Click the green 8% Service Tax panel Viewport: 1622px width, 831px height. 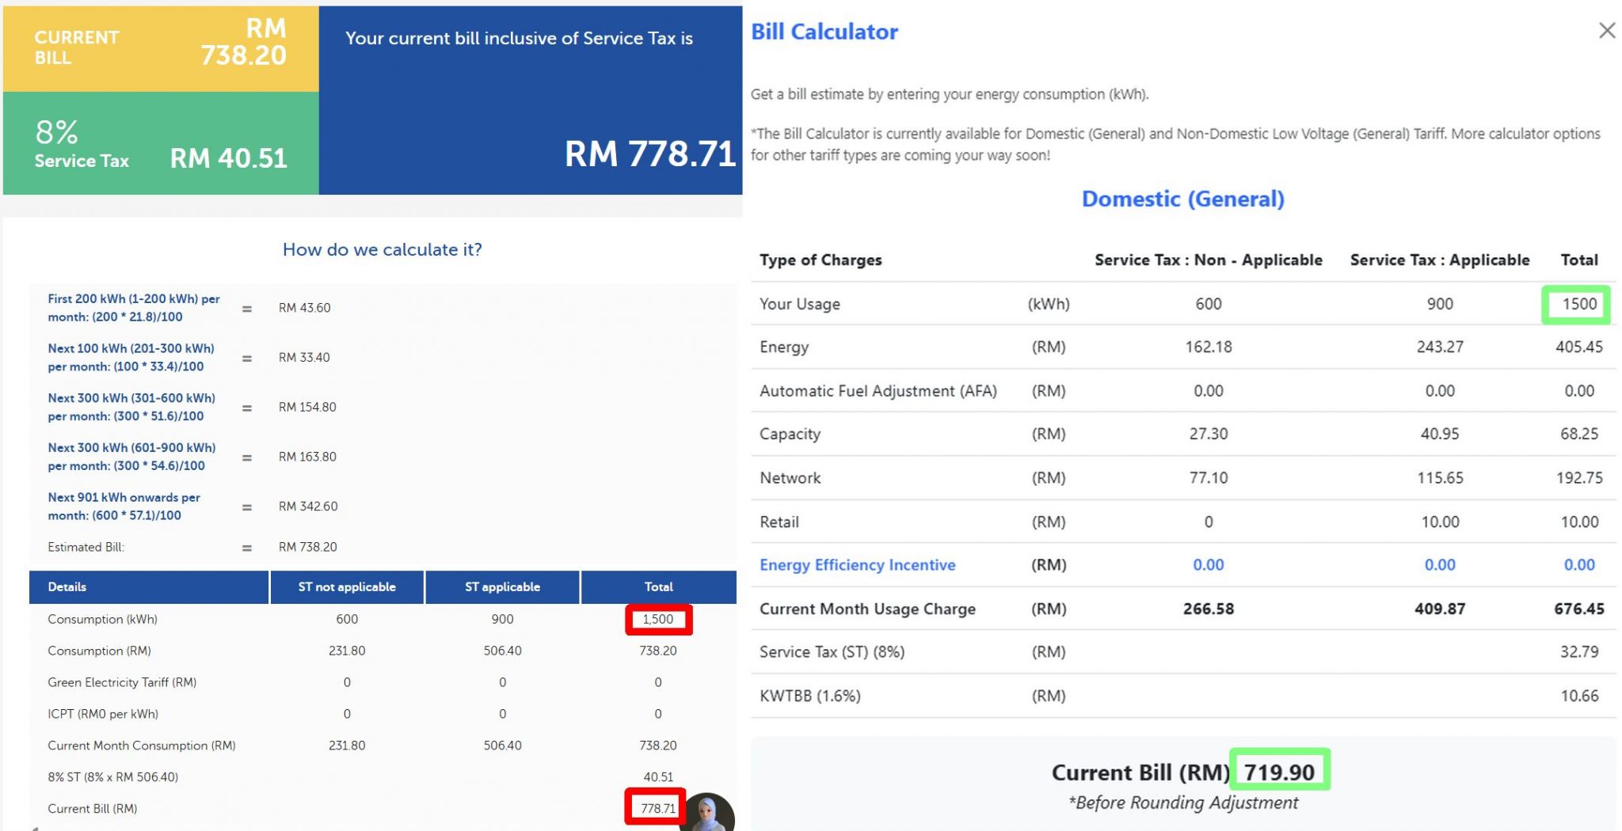(x=158, y=142)
